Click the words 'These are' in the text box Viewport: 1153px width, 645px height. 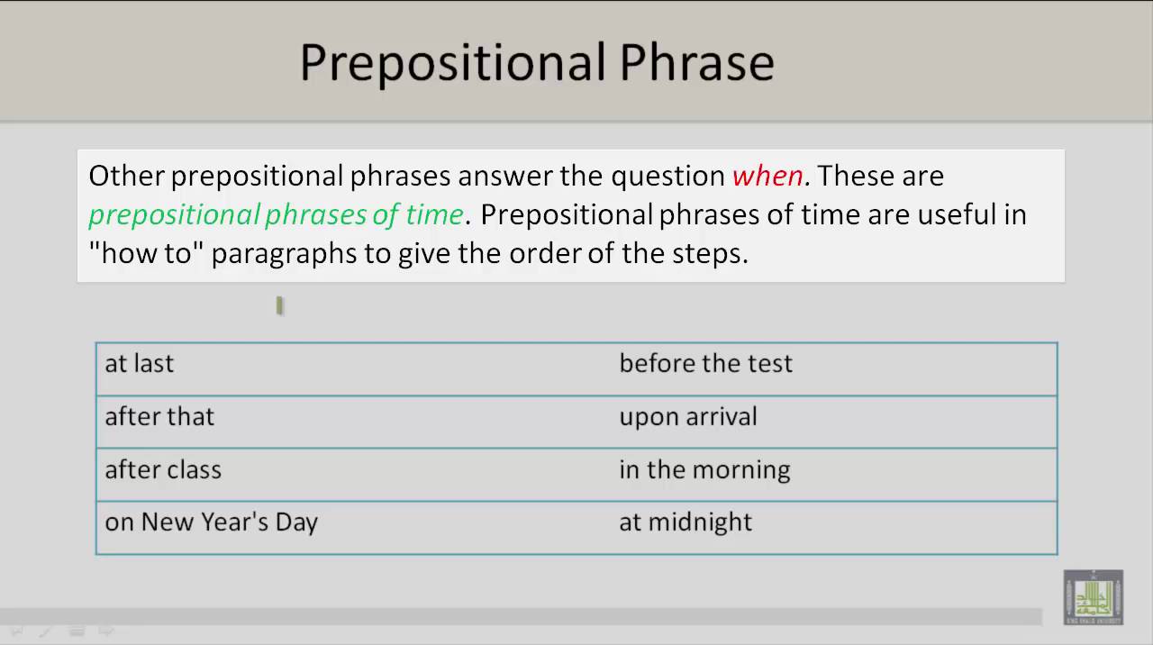[880, 175]
